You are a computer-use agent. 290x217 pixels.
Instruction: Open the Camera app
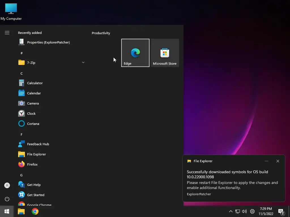[x=52, y=103]
